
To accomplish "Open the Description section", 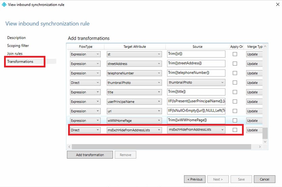I will [16, 38].
